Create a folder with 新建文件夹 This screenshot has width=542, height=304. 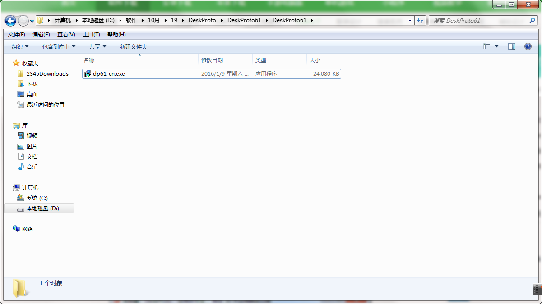point(132,46)
